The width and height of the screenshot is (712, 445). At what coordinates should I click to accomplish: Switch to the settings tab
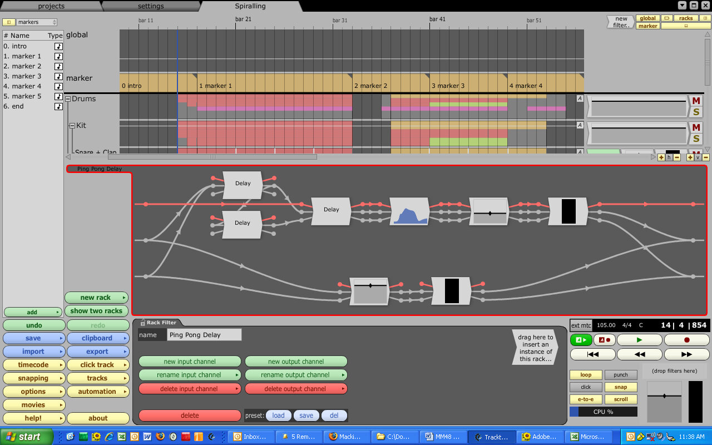point(151,6)
